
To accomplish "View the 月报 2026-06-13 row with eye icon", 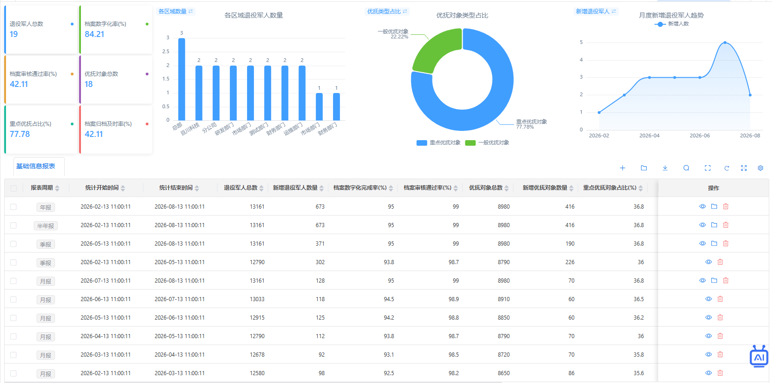I will tap(709, 299).
